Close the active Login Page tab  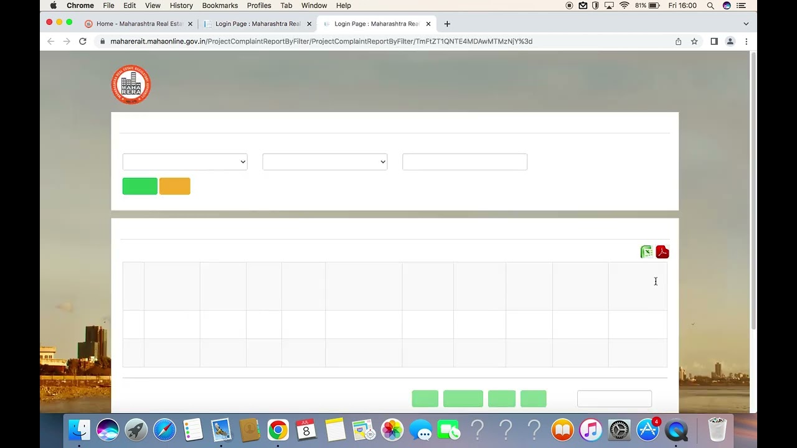pos(428,24)
